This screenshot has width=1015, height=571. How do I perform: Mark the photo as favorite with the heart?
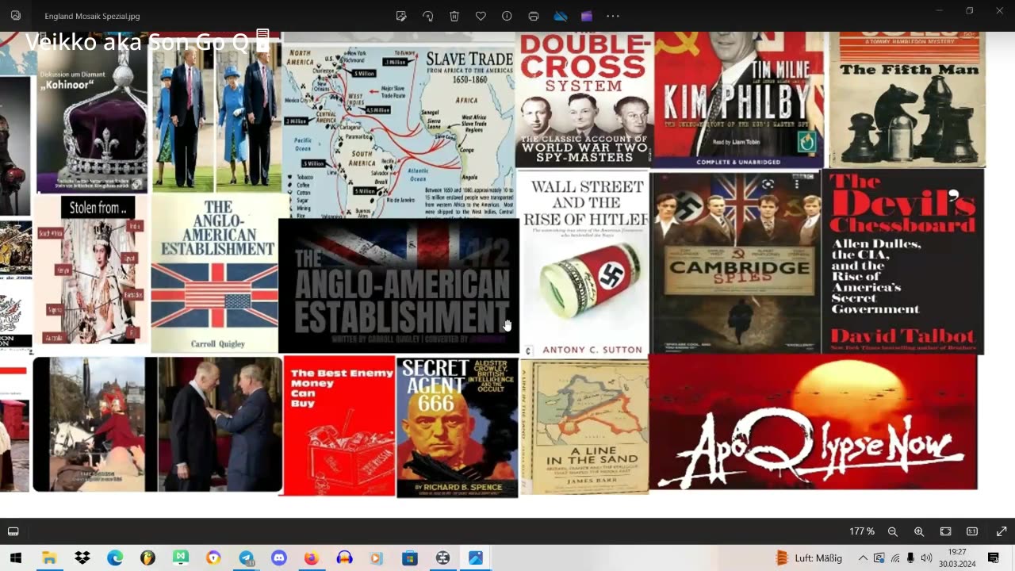[x=481, y=16]
